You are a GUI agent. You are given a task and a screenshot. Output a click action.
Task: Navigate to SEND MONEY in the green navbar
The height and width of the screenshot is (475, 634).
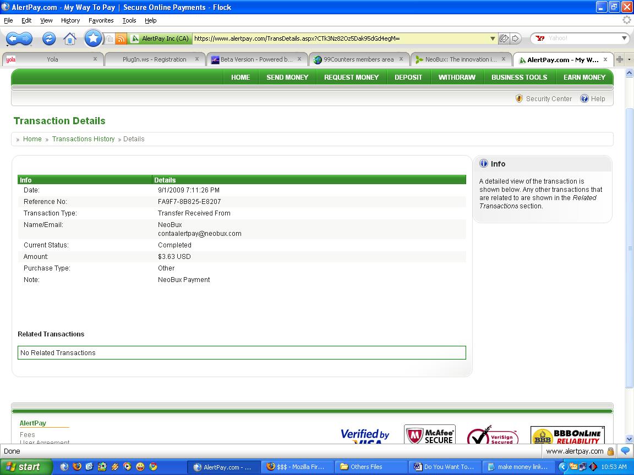[287, 77]
